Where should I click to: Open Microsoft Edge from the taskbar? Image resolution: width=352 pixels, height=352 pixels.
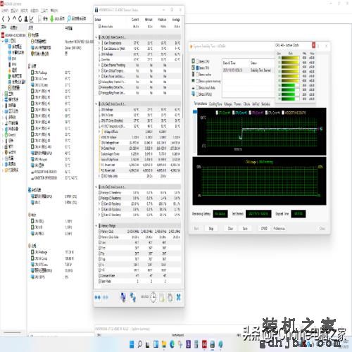coord(172,344)
